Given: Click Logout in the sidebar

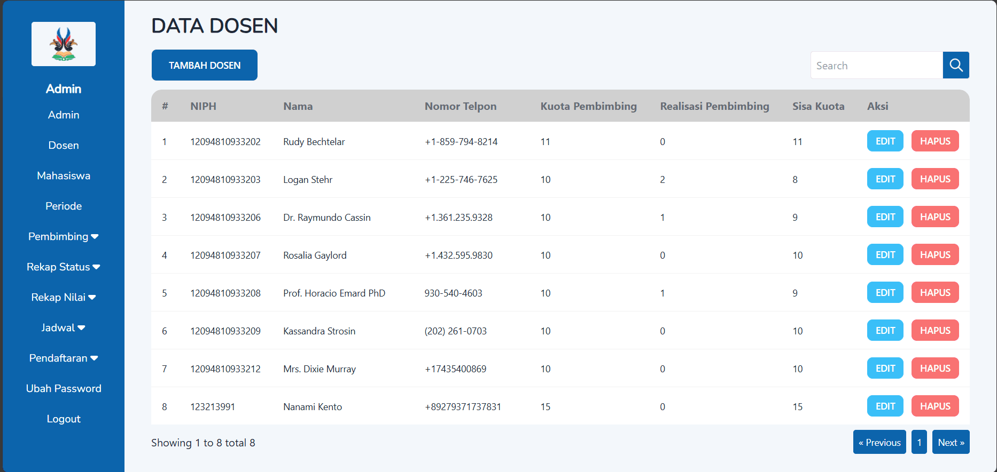Looking at the screenshot, I should click(x=64, y=419).
